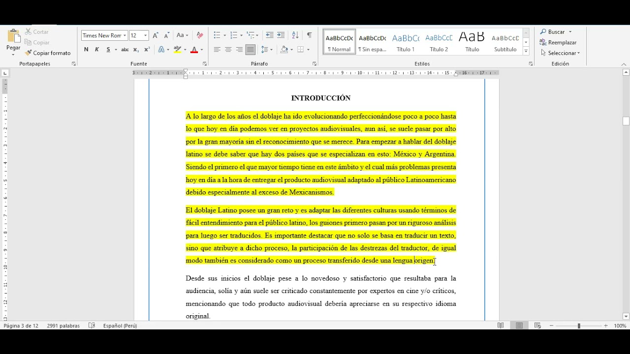The width and height of the screenshot is (630, 354).
Task: Toggle italic K formatting
Action: click(x=97, y=50)
